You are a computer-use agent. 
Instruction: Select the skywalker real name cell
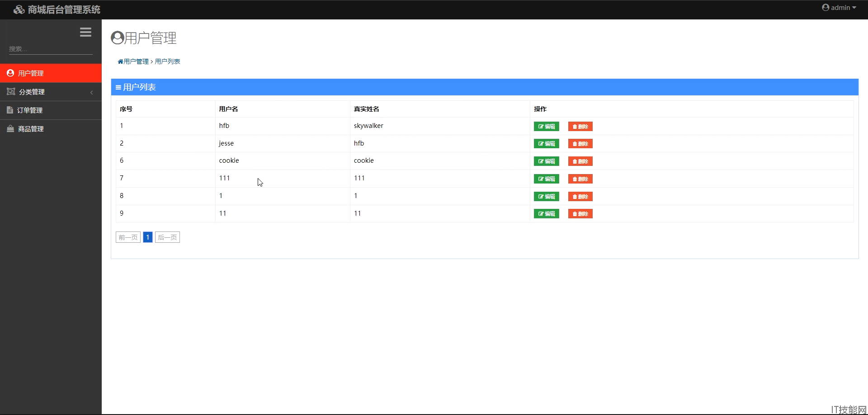[440, 126]
